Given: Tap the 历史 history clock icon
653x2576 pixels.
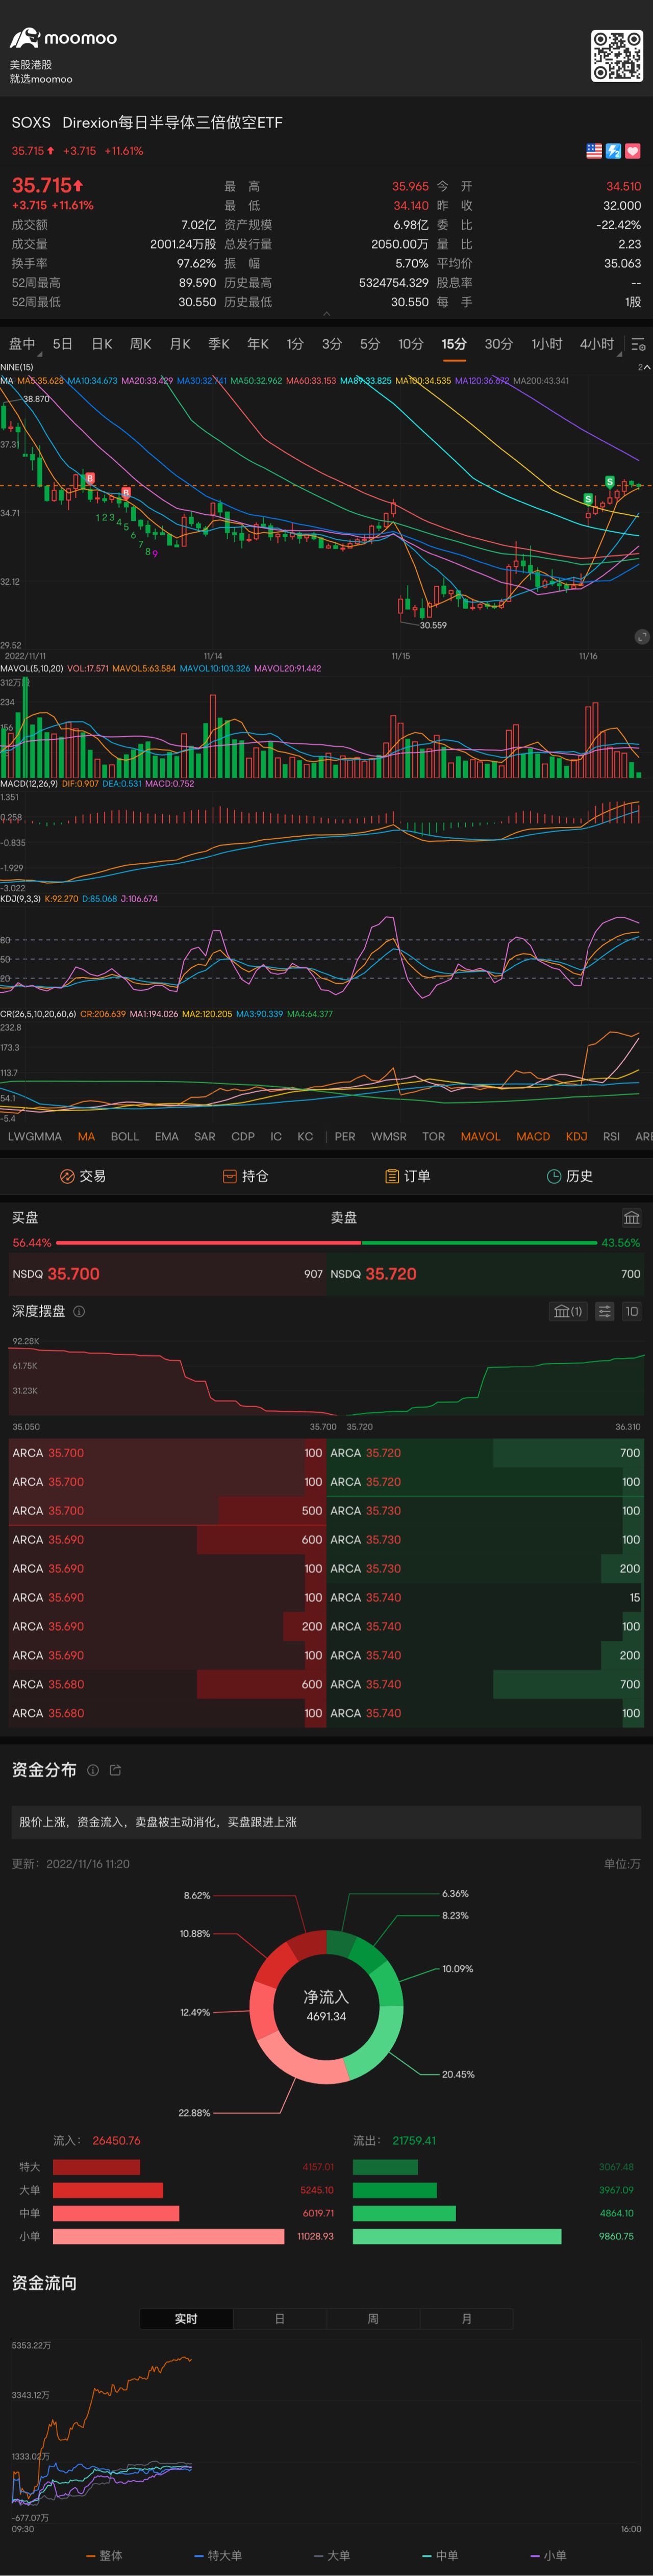Looking at the screenshot, I should (x=554, y=1176).
